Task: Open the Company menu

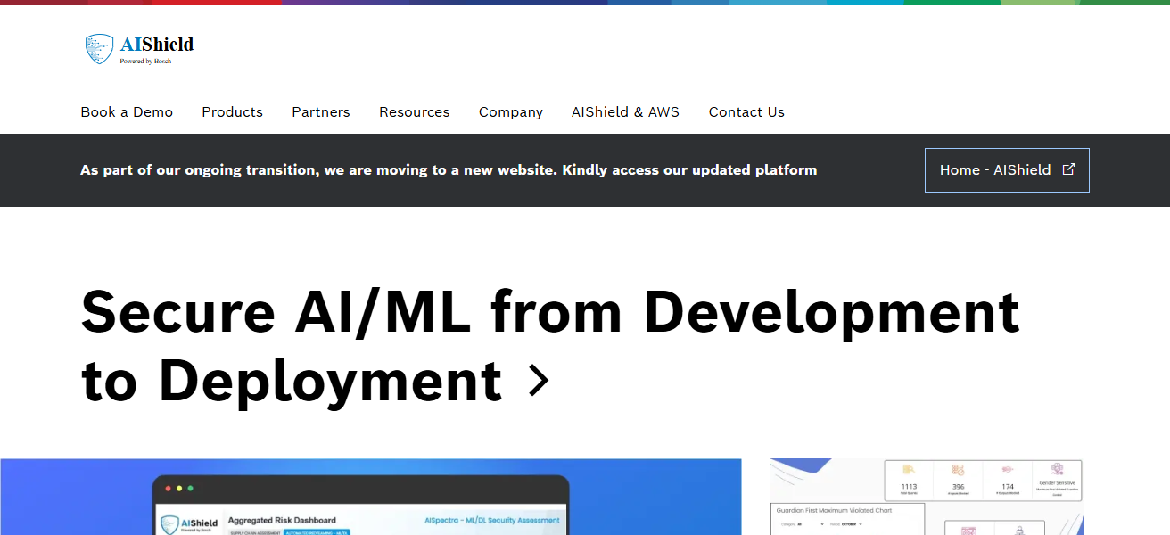Action: pos(511,112)
